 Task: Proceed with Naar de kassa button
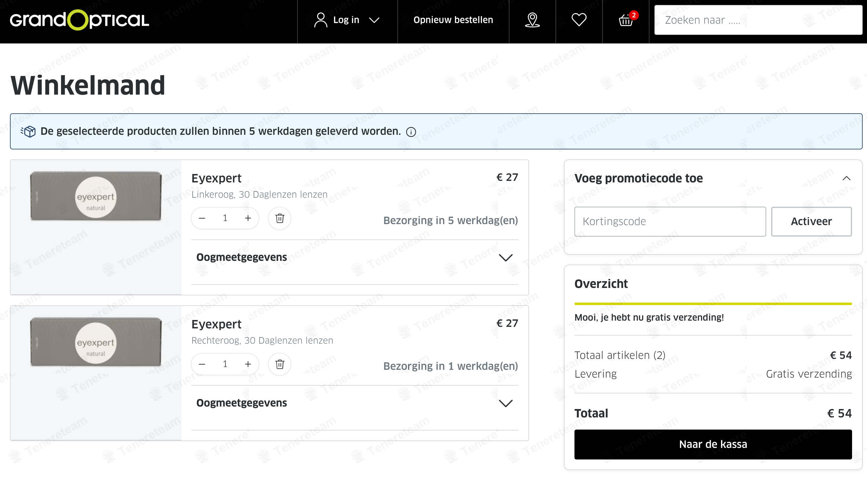713,444
